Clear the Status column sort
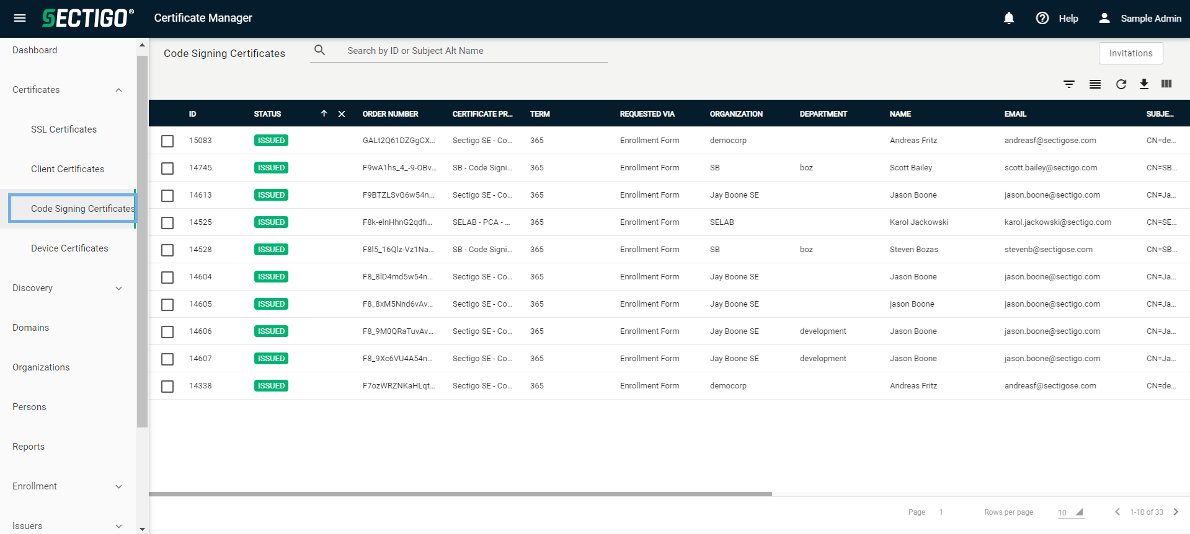Image resolution: width=1190 pixels, height=534 pixels. point(342,114)
